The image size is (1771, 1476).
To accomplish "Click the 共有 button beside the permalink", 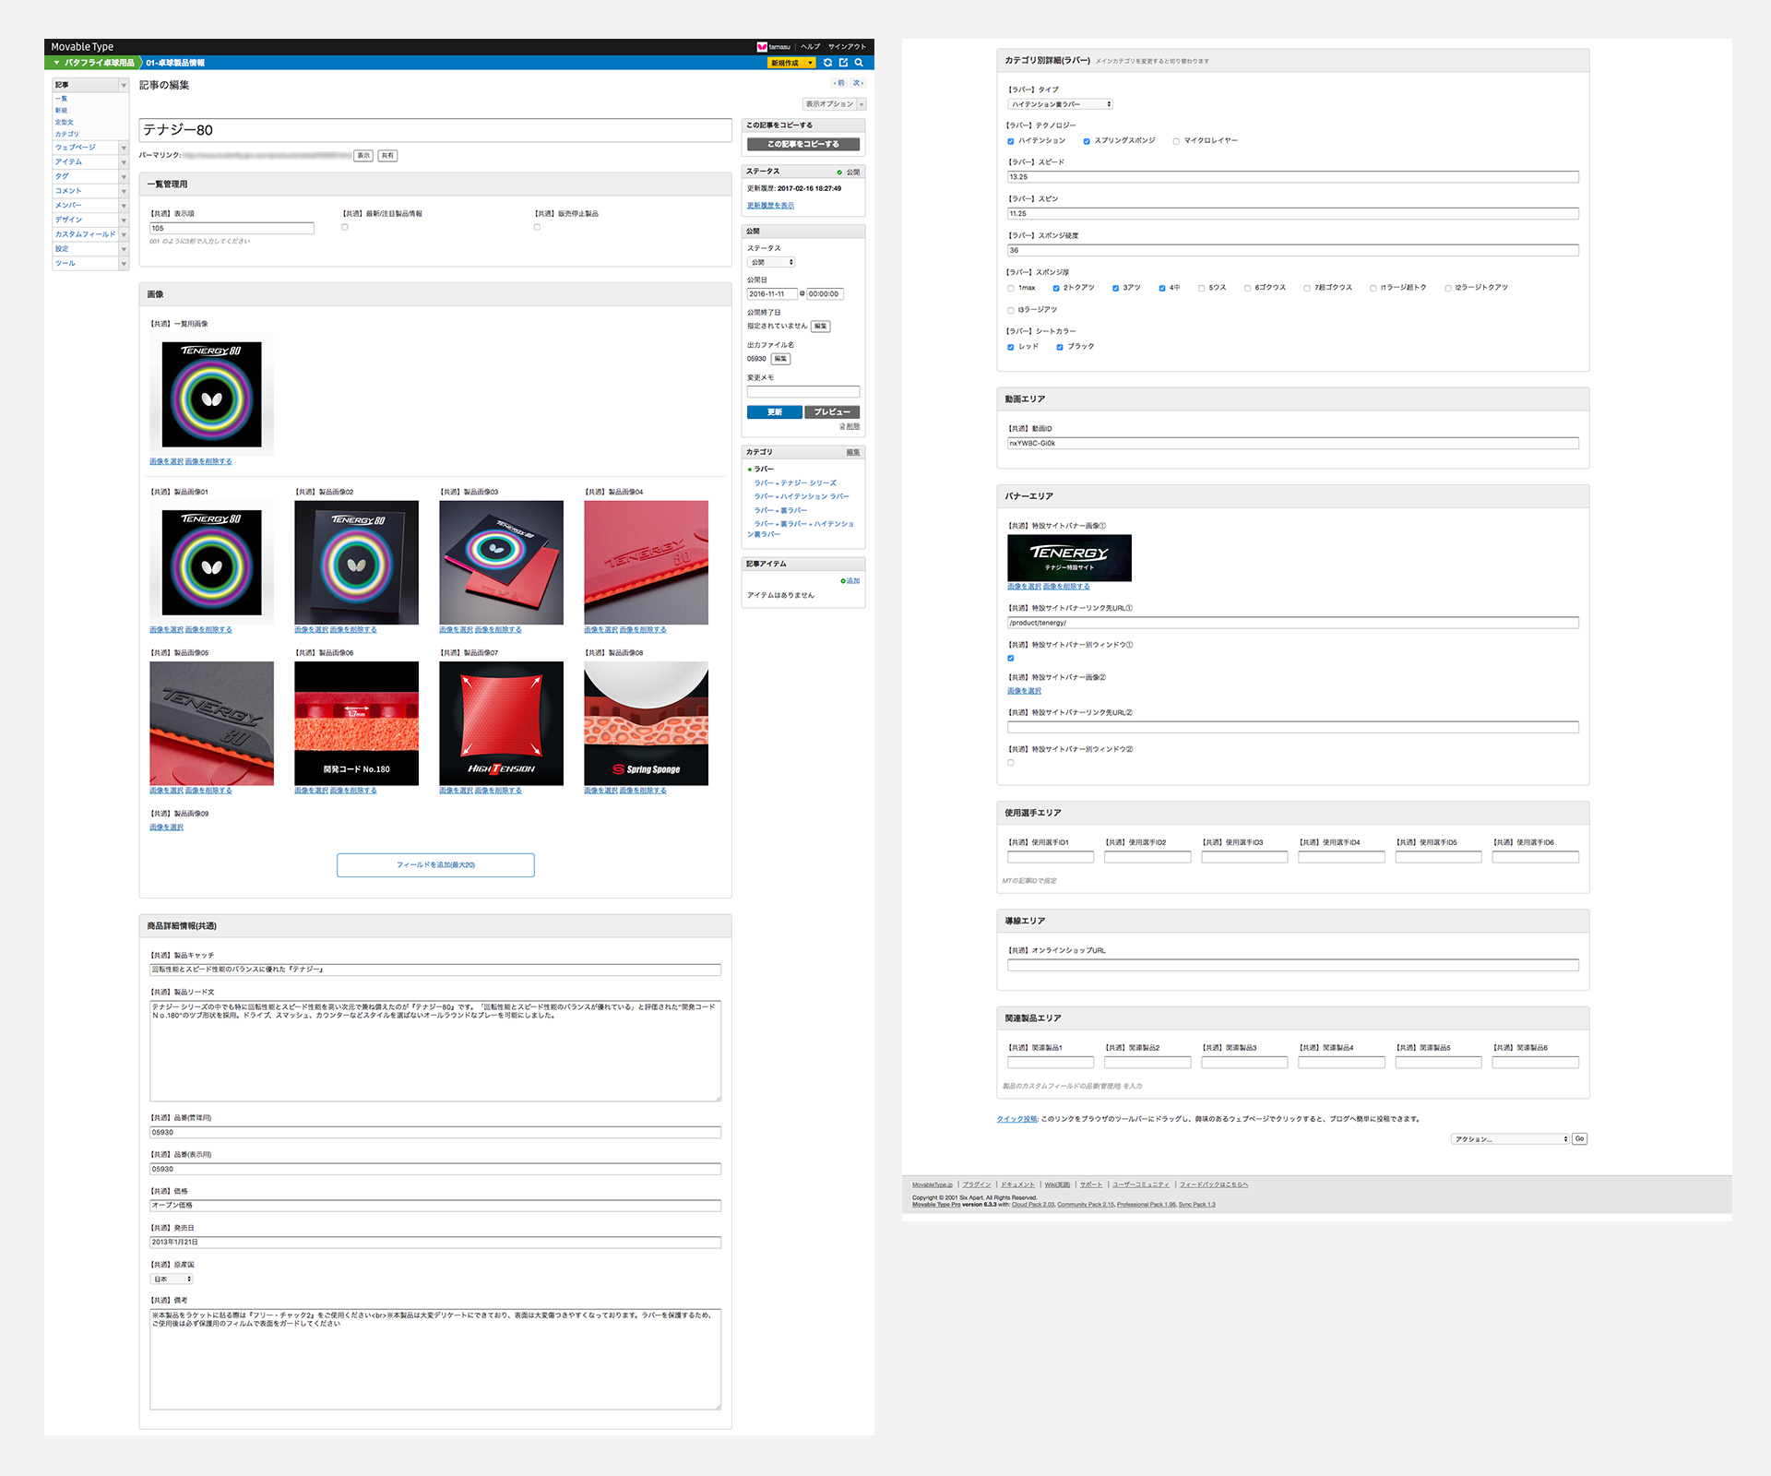I will click(388, 156).
